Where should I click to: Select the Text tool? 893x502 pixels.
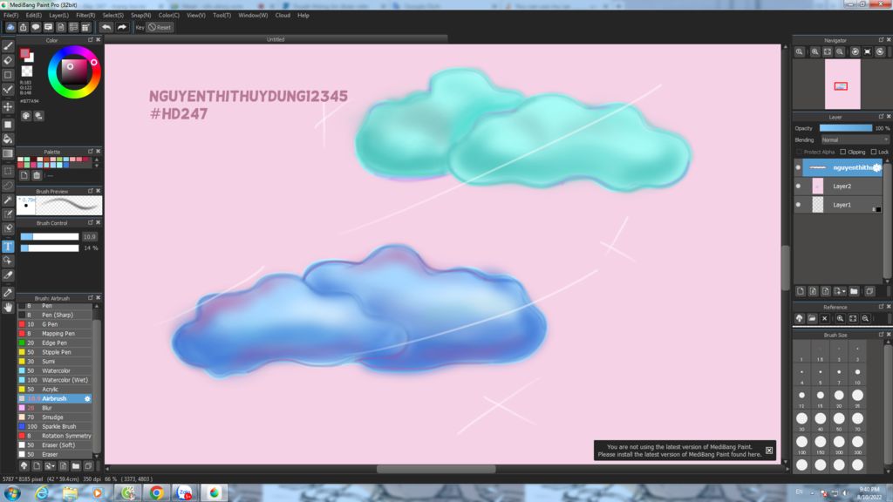point(8,246)
